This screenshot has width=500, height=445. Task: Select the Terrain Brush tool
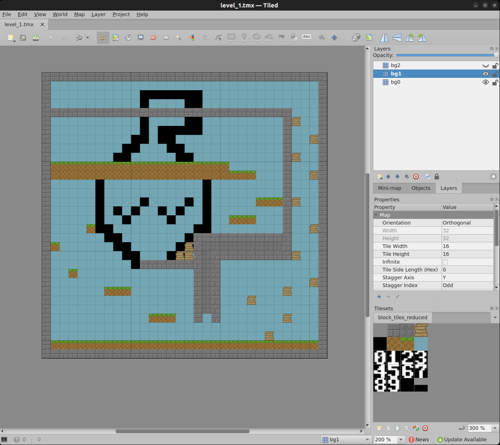116,37
